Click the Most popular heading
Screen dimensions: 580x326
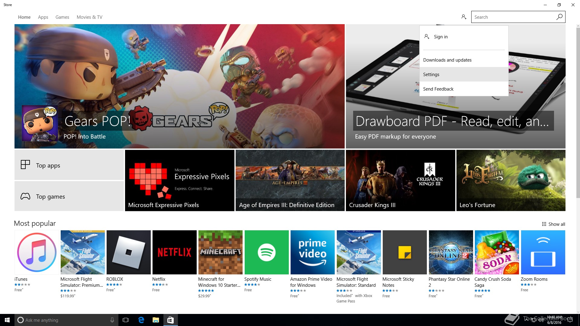point(35,223)
